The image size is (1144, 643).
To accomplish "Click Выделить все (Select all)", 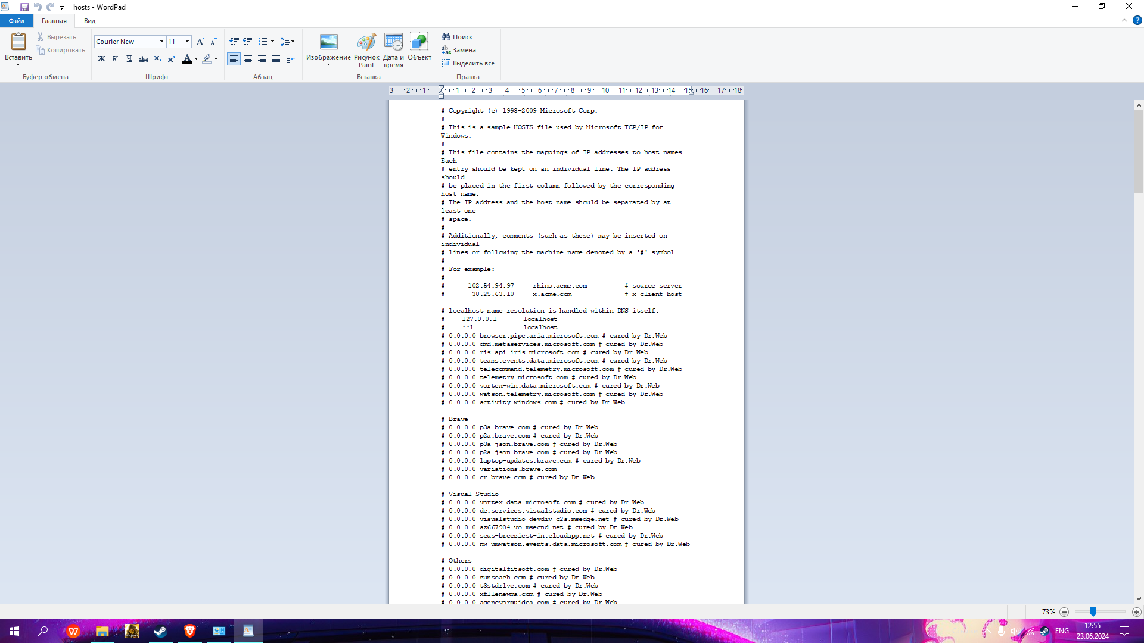I will pos(468,63).
